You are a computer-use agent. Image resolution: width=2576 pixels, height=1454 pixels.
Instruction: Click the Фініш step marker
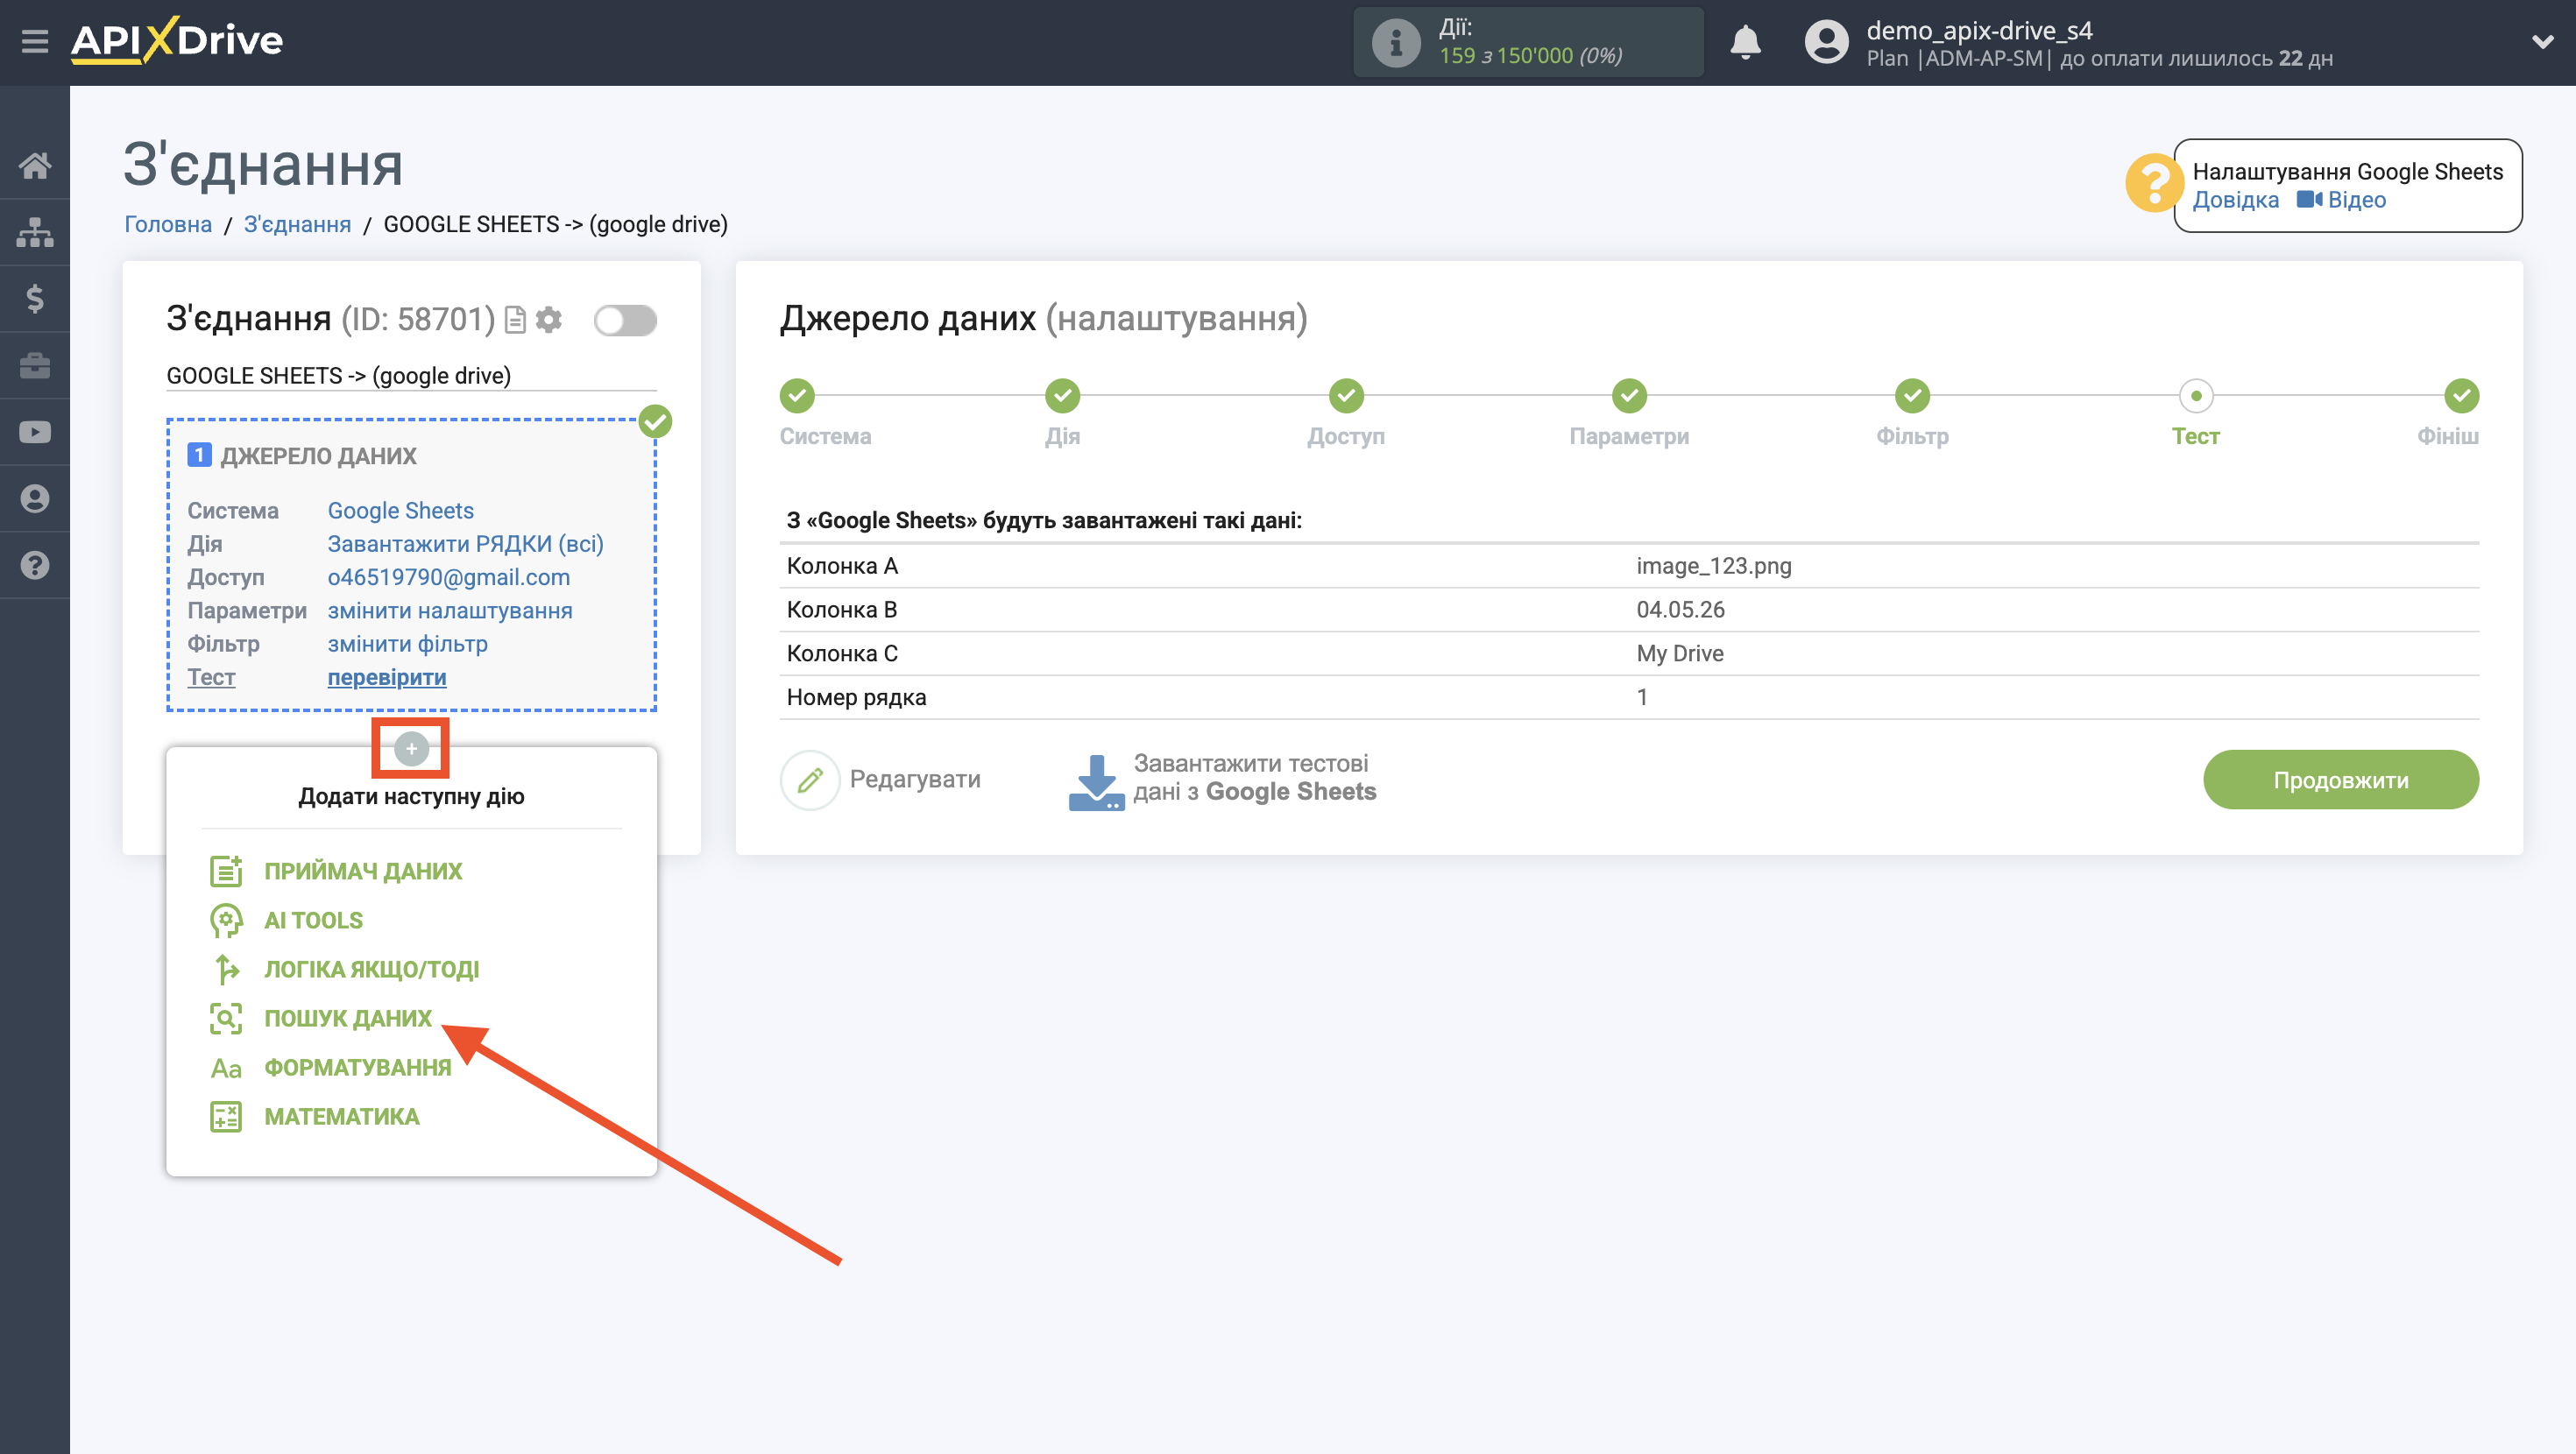tap(2461, 396)
